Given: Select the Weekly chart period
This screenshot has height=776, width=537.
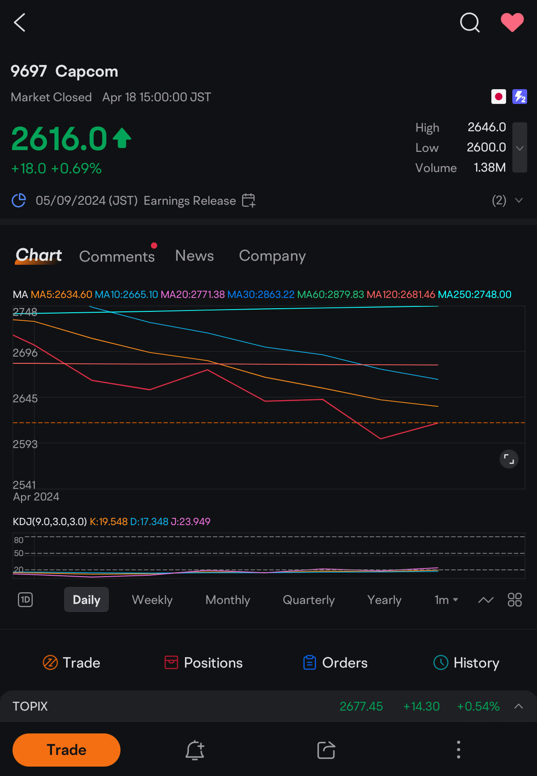Looking at the screenshot, I should (152, 599).
